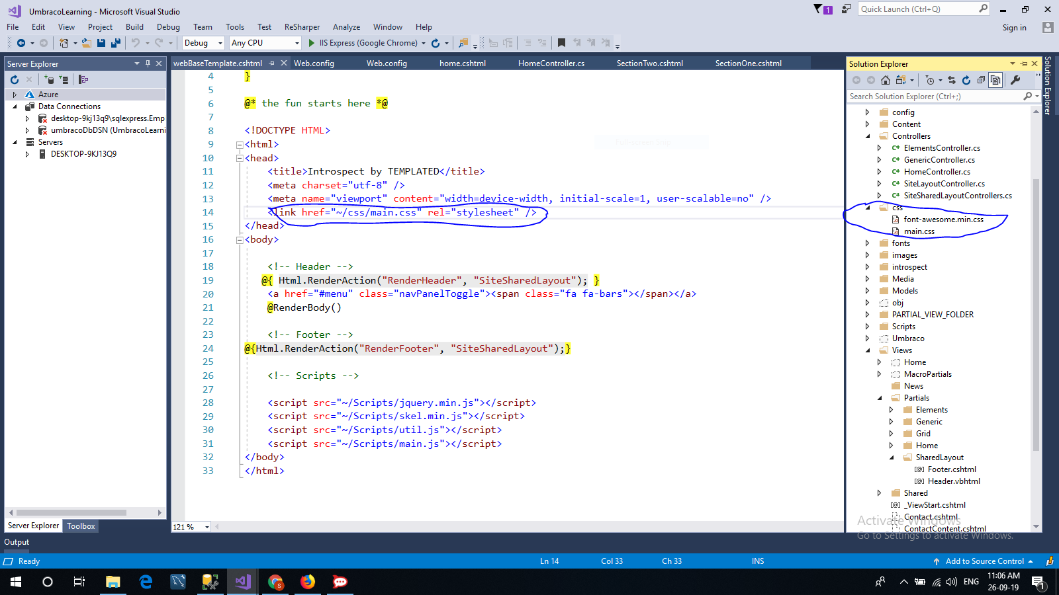Open the Chrome icon in the taskbar
Screen dimensions: 1059x595
pos(275,582)
